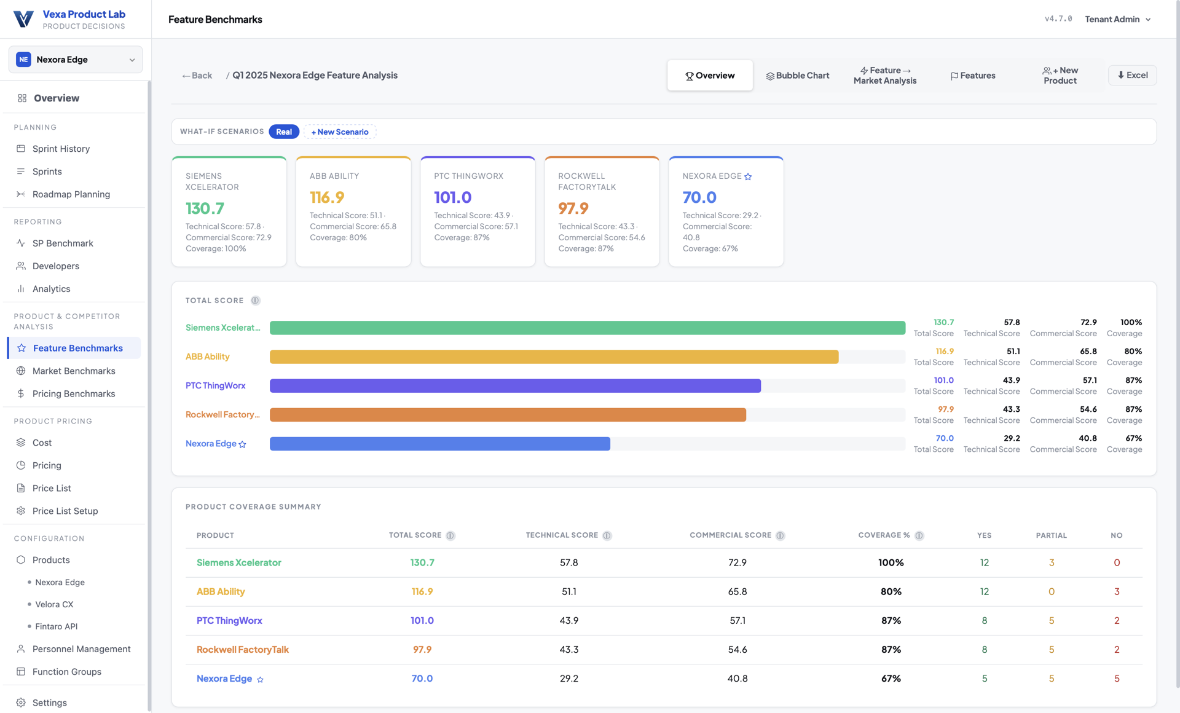Click the Feature Benchmarks star icon
Viewport: 1180px width, 713px height.
(x=22, y=348)
